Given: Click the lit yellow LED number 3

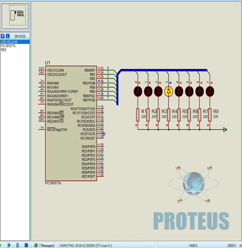Looking at the screenshot, I should click(x=168, y=91).
